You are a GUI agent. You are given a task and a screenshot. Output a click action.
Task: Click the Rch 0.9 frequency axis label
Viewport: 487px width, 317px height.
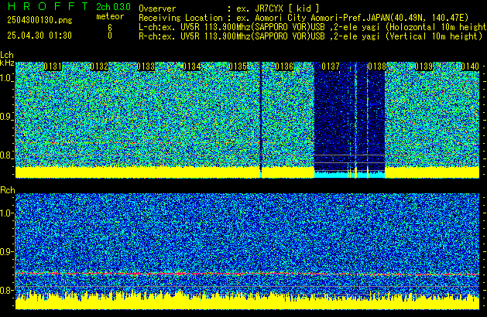click(6, 251)
